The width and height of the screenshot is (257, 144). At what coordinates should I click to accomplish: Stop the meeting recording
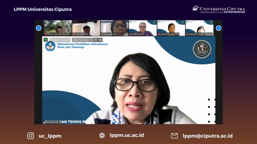coord(100,40)
